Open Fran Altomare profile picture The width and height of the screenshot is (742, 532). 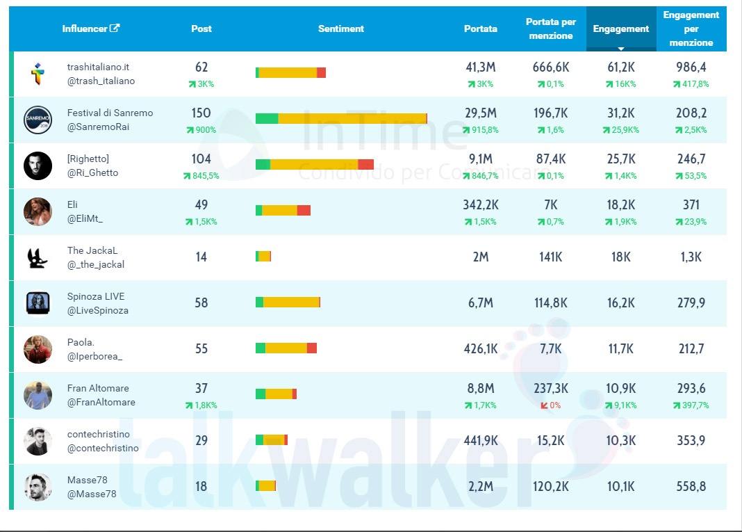click(38, 395)
